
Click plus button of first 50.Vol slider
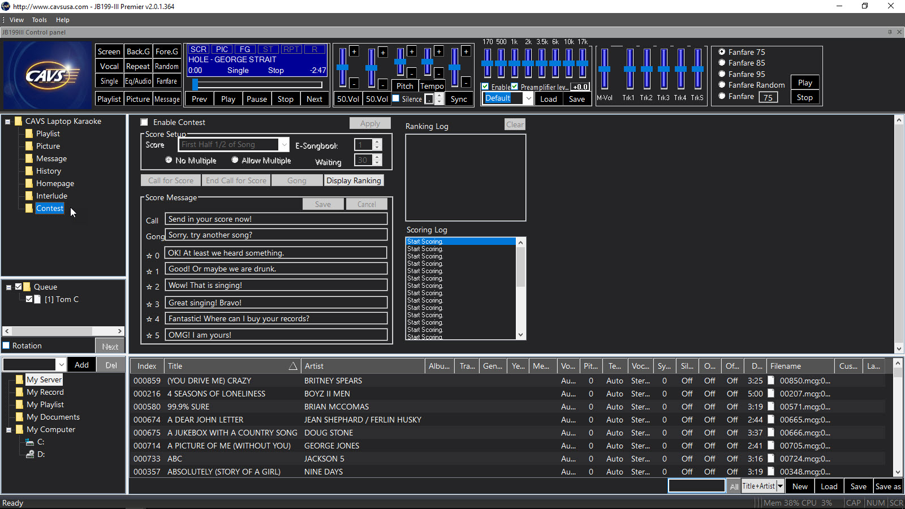click(x=354, y=51)
